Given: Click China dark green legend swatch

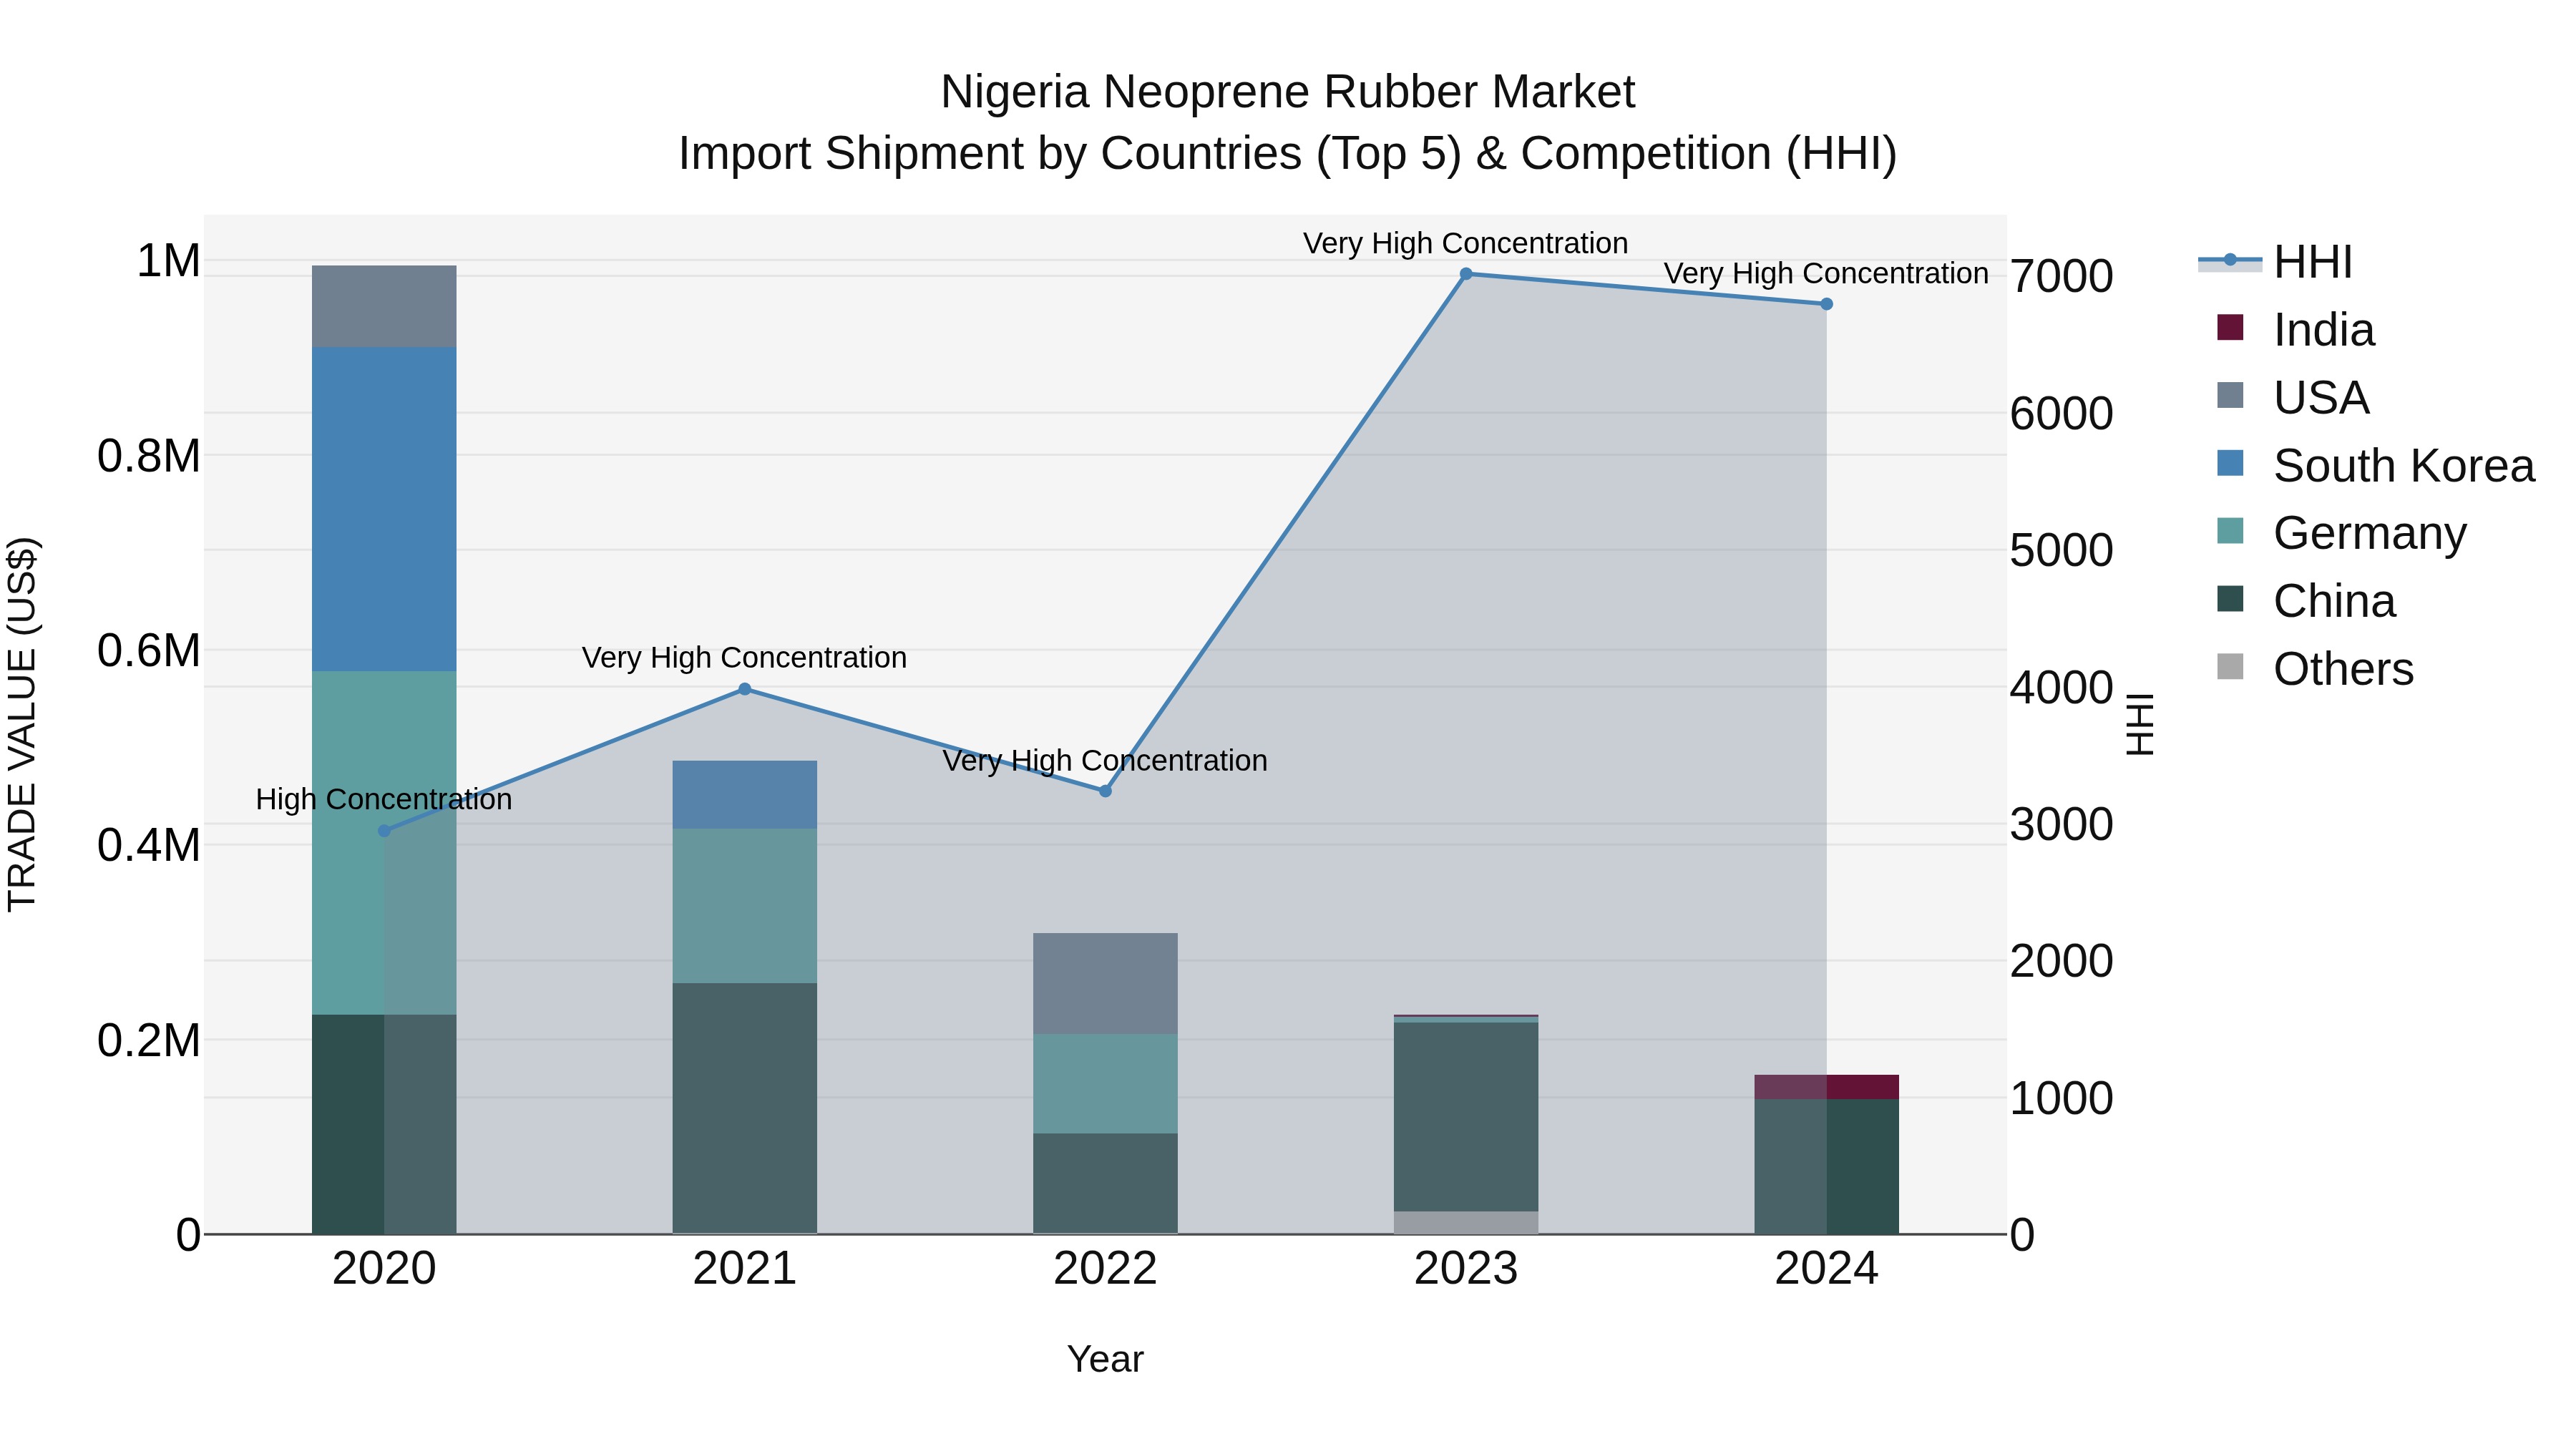Looking at the screenshot, I should [x=2230, y=598].
